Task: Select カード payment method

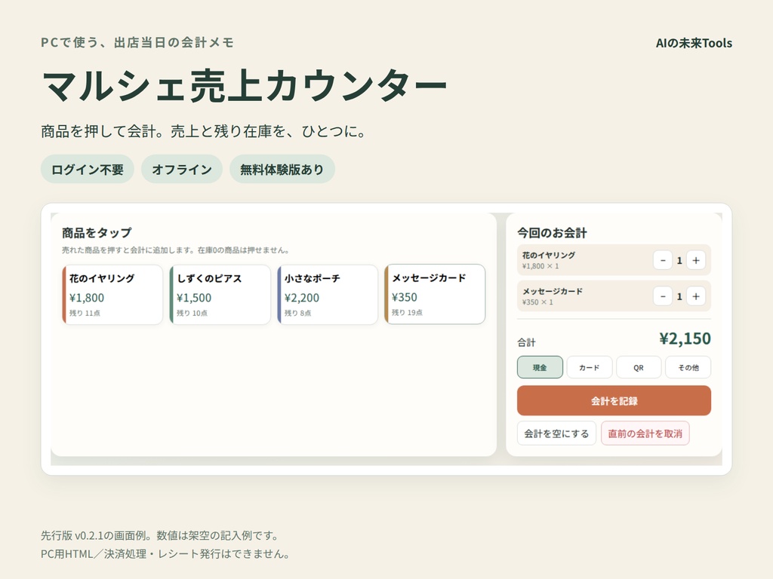Action: (x=589, y=367)
